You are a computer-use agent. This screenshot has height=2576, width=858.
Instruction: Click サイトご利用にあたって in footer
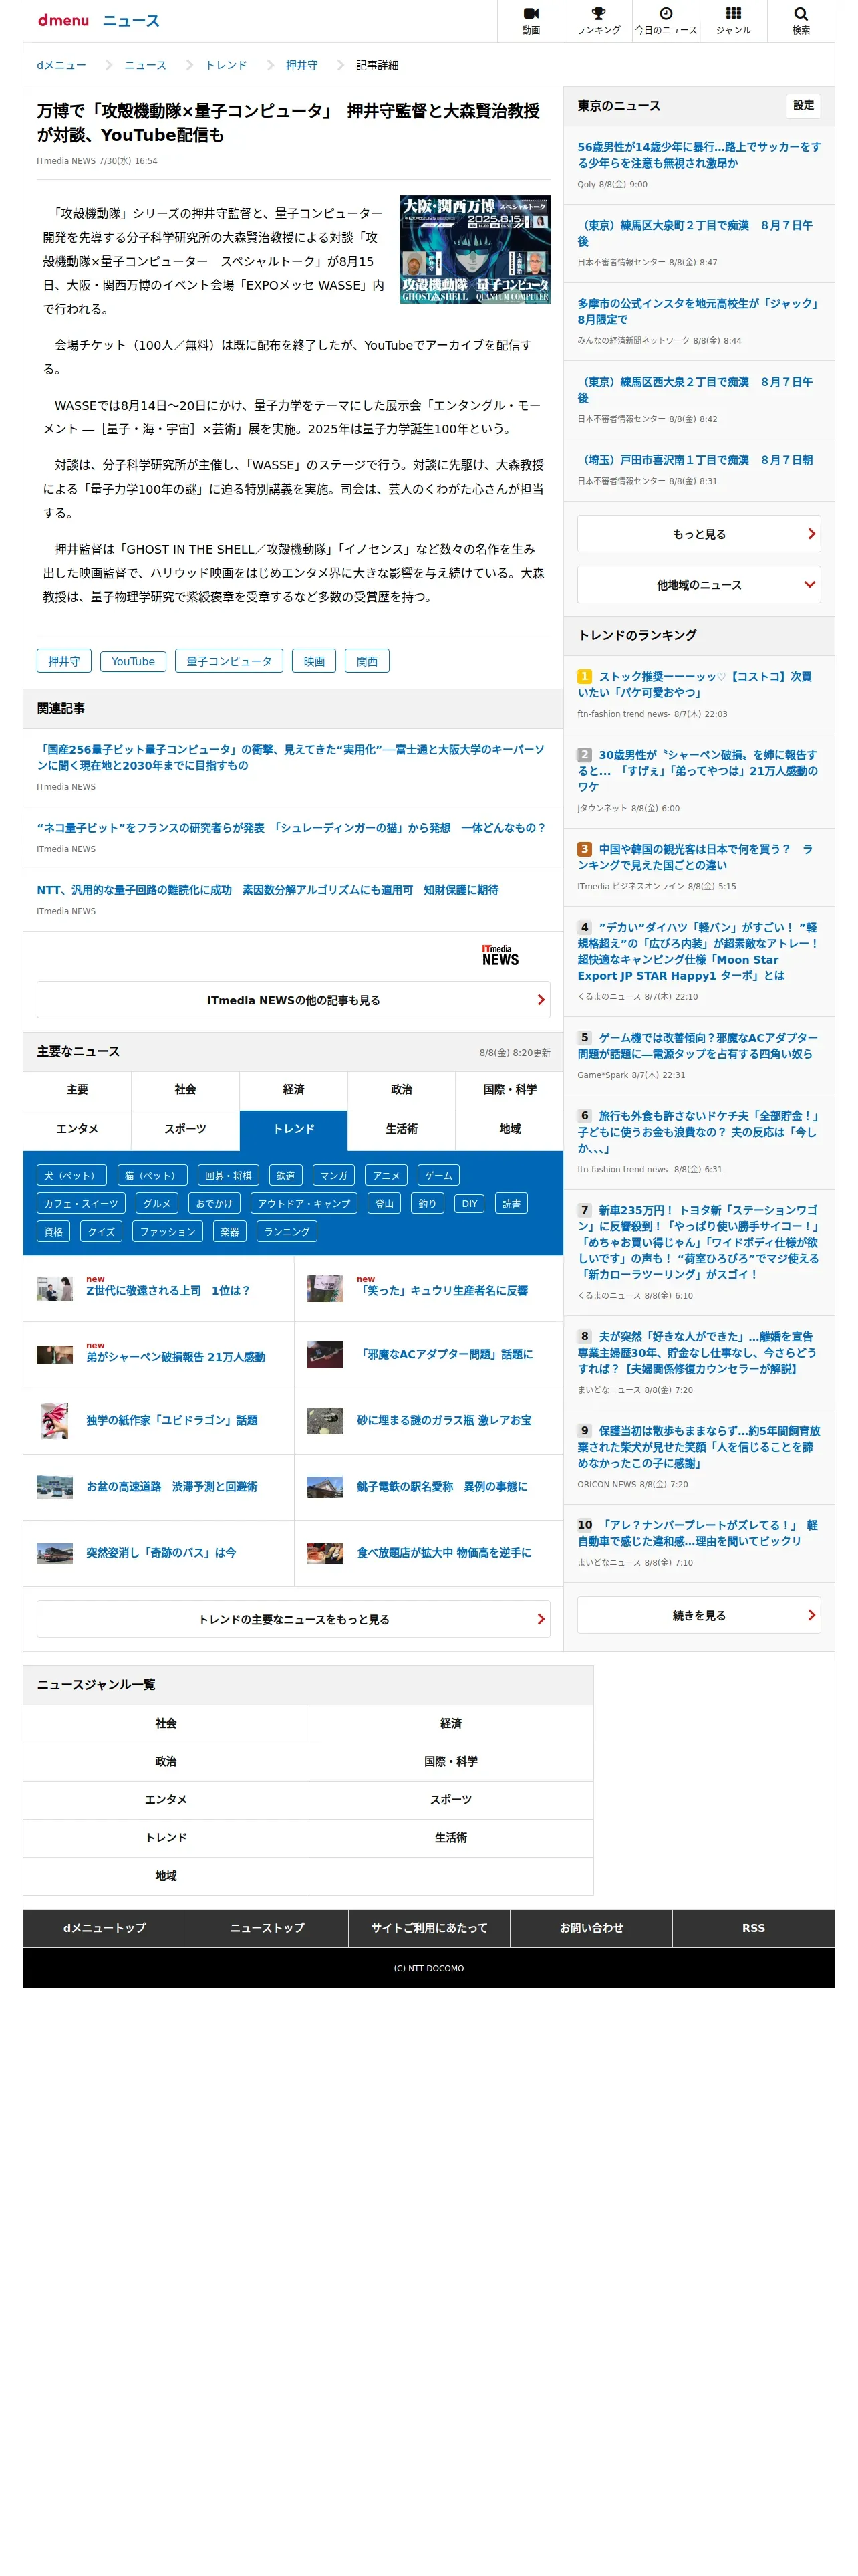(x=428, y=1928)
